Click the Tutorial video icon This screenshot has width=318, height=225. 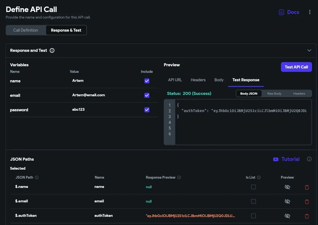[276, 159]
